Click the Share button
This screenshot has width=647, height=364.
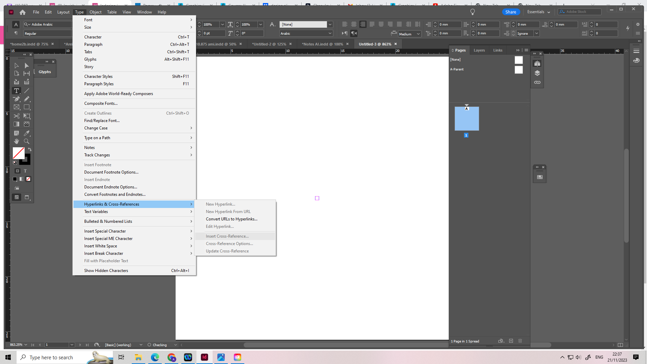coord(511,12)
